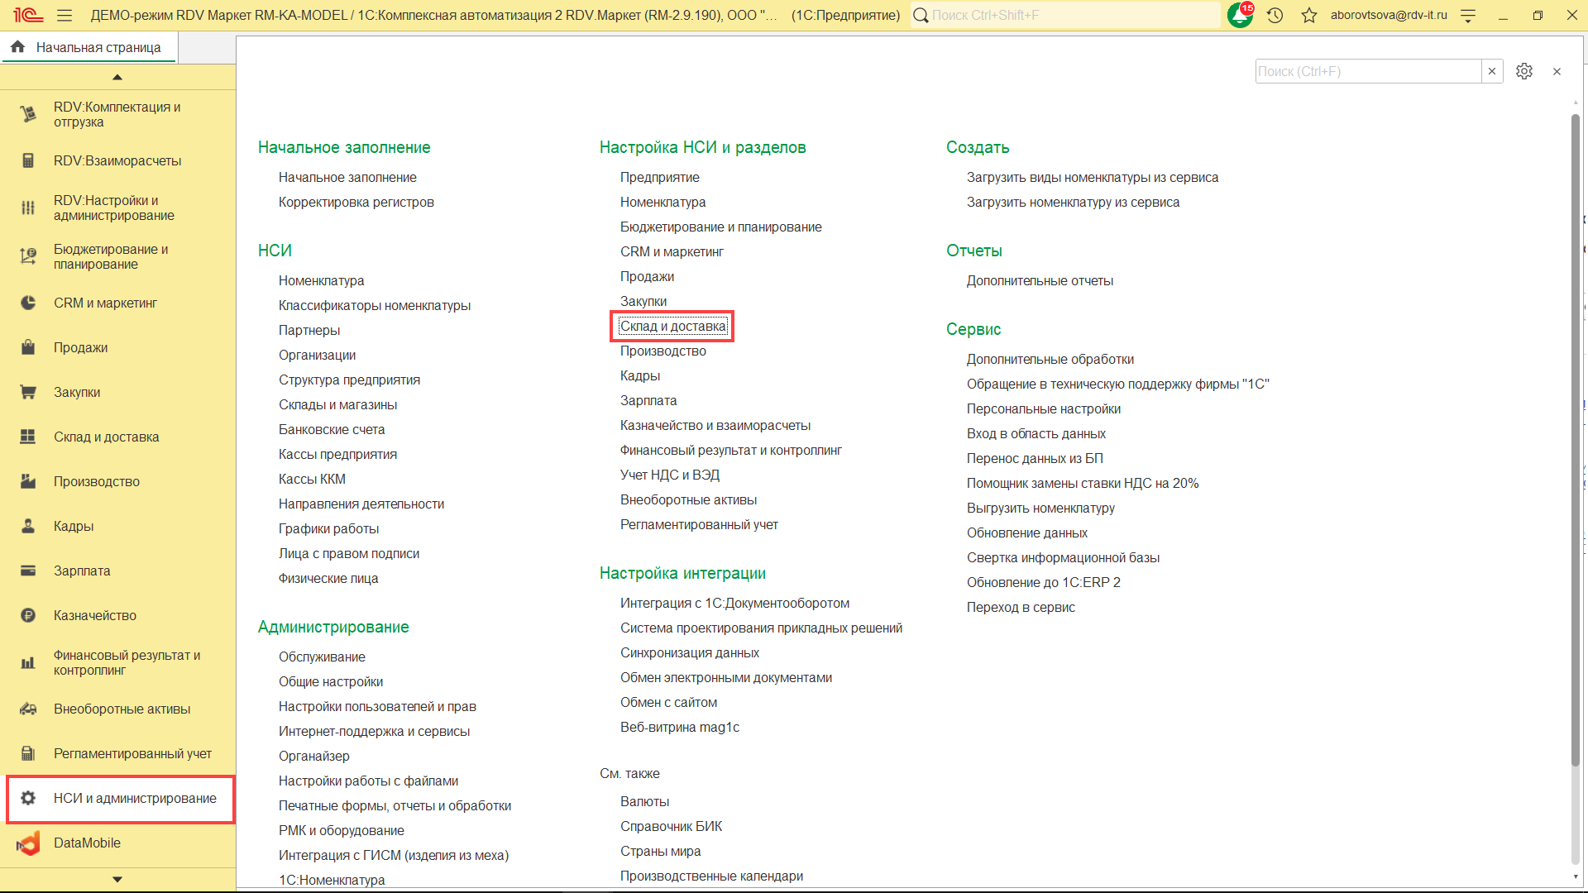Click the favorites star icon
The image size is (1588, 893).
[x=1308, y=15]
